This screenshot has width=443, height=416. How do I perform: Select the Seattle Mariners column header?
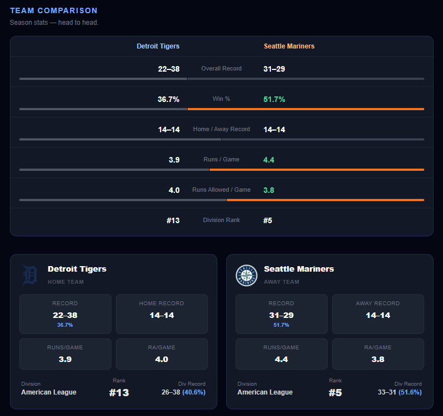[x=289, y=46]
